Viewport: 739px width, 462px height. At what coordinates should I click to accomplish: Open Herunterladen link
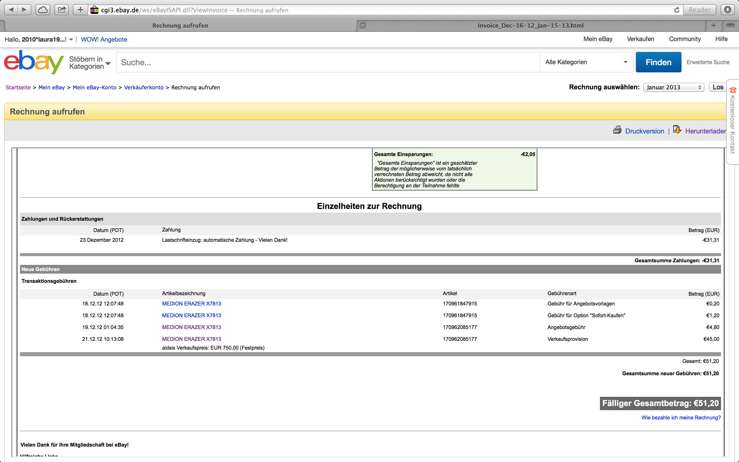[705, 131]
